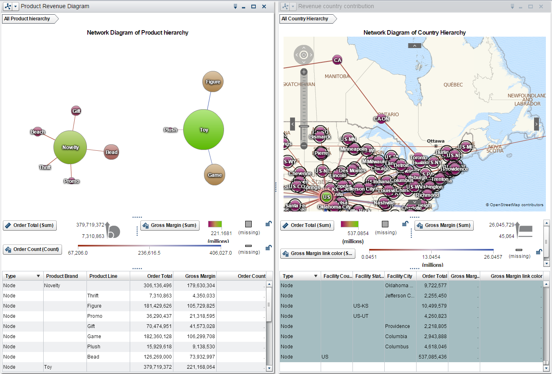Open the filter icon on Product Revenue Diagram
Screen dimensions: 552x374
pos(235,7)
